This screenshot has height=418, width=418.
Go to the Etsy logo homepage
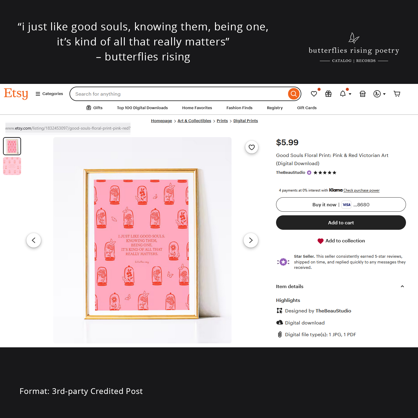(x=16, y=94)
